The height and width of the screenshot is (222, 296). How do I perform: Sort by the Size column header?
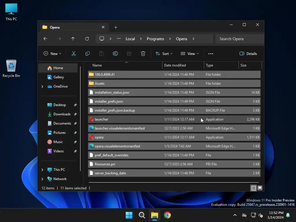click(x=250, y=65)
